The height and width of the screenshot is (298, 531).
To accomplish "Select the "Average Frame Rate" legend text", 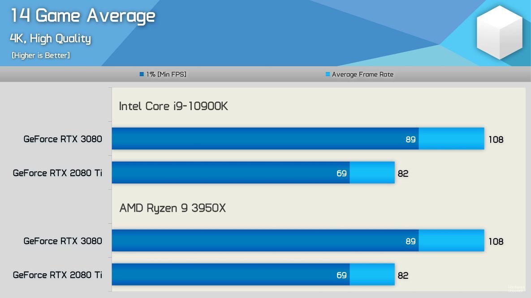I will (363, 74).
